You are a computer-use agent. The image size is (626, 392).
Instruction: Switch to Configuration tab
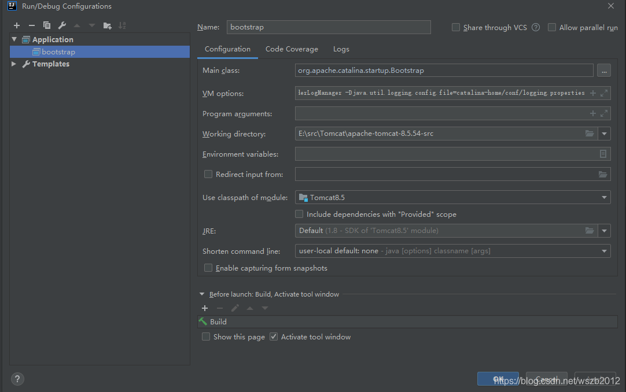click(x=227, y=49)
